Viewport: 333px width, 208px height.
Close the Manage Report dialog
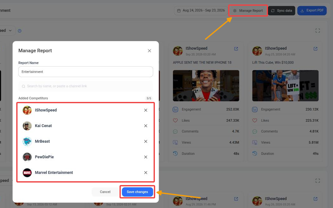click(x=149, y=51)
